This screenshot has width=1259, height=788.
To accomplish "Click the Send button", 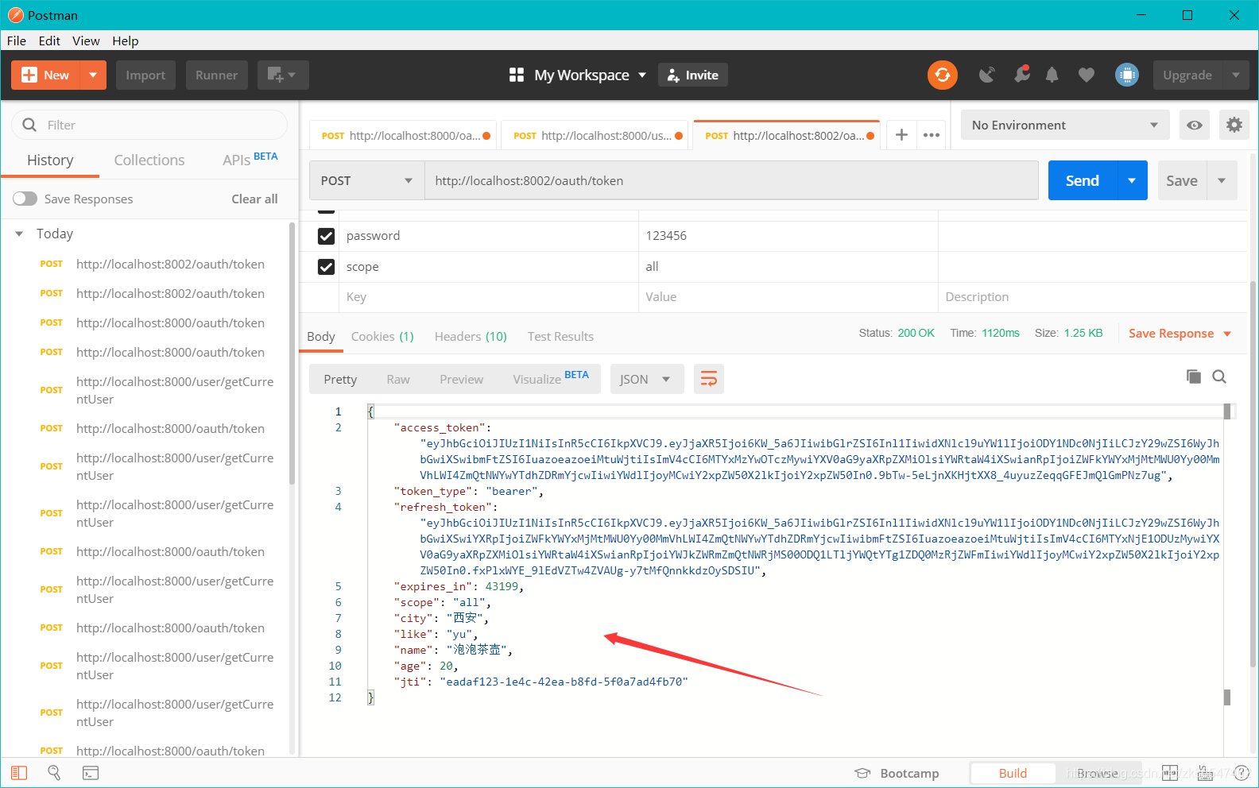I will (1083, 180).
